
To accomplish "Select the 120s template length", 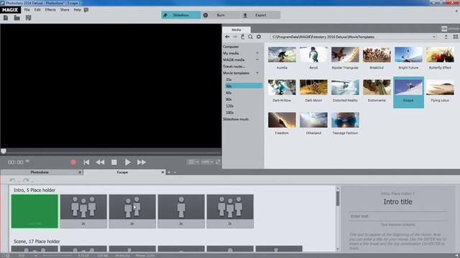I will (x=230, y=106).
